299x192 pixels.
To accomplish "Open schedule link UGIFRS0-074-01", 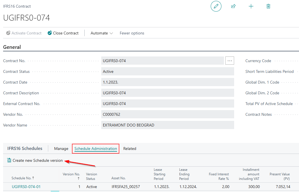I will [x=26, y=187].
